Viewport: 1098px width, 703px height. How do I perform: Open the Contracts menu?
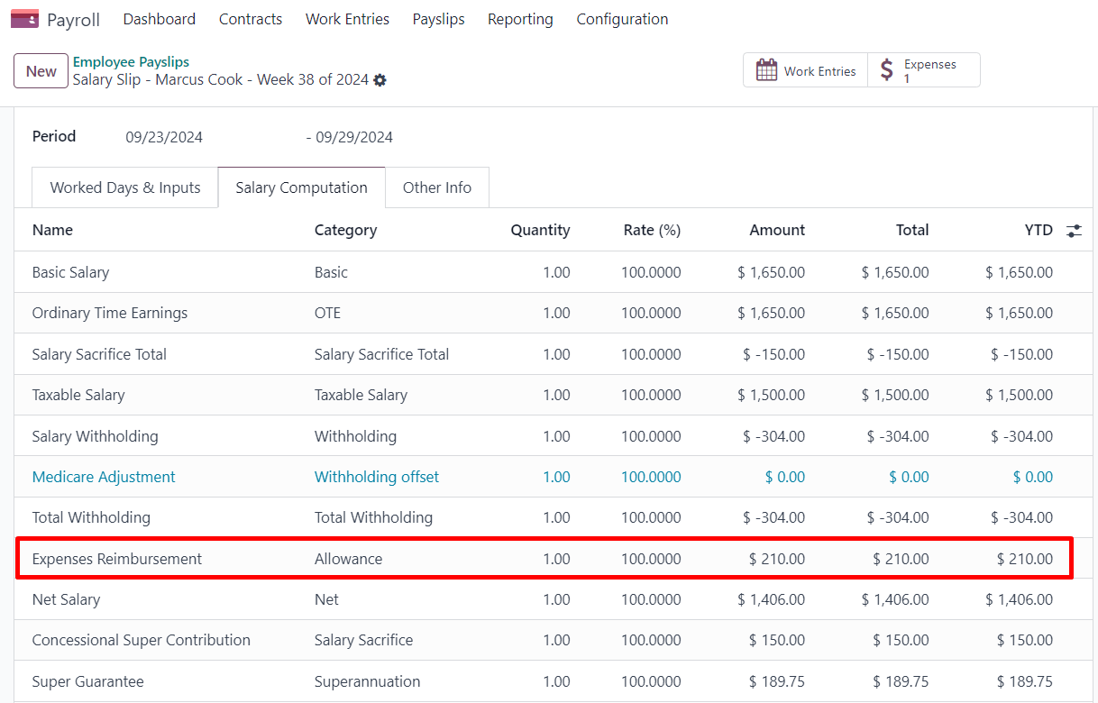tap(251, 19)
